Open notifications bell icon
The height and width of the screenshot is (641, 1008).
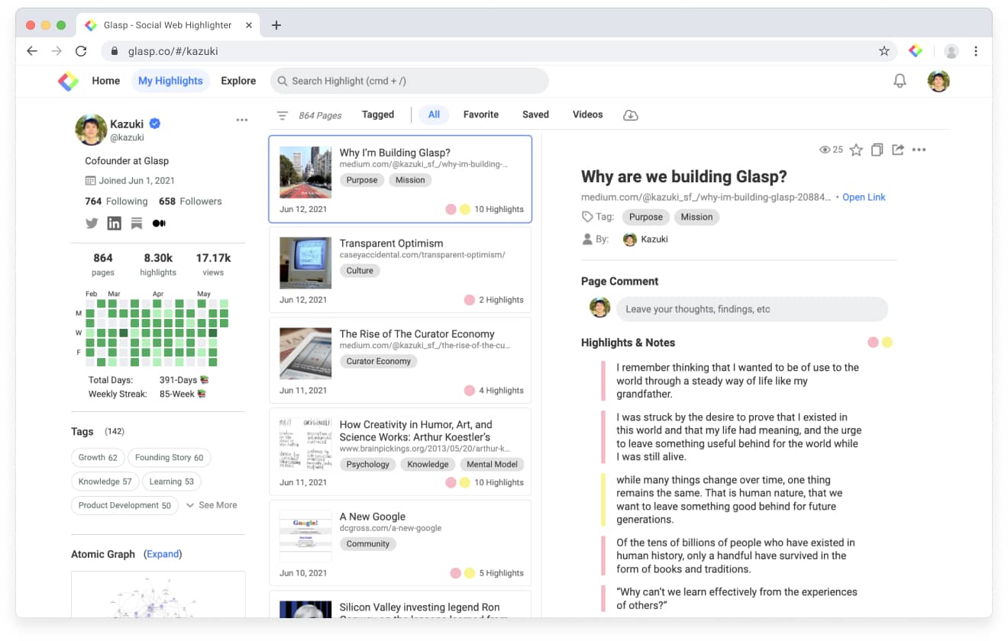click(900, 81)
